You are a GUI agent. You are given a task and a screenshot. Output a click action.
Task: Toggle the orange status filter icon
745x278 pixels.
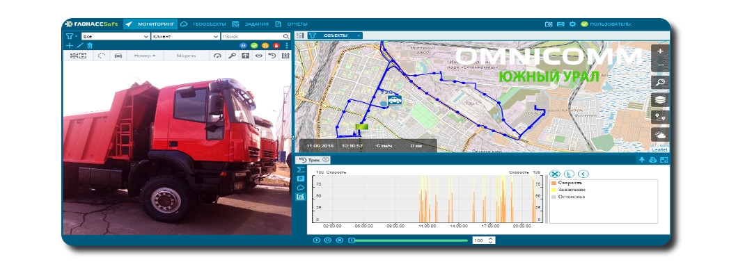[265, 46]
